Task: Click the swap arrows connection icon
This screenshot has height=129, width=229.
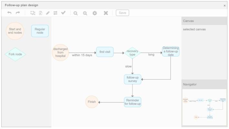Action: tap(55, 13)
